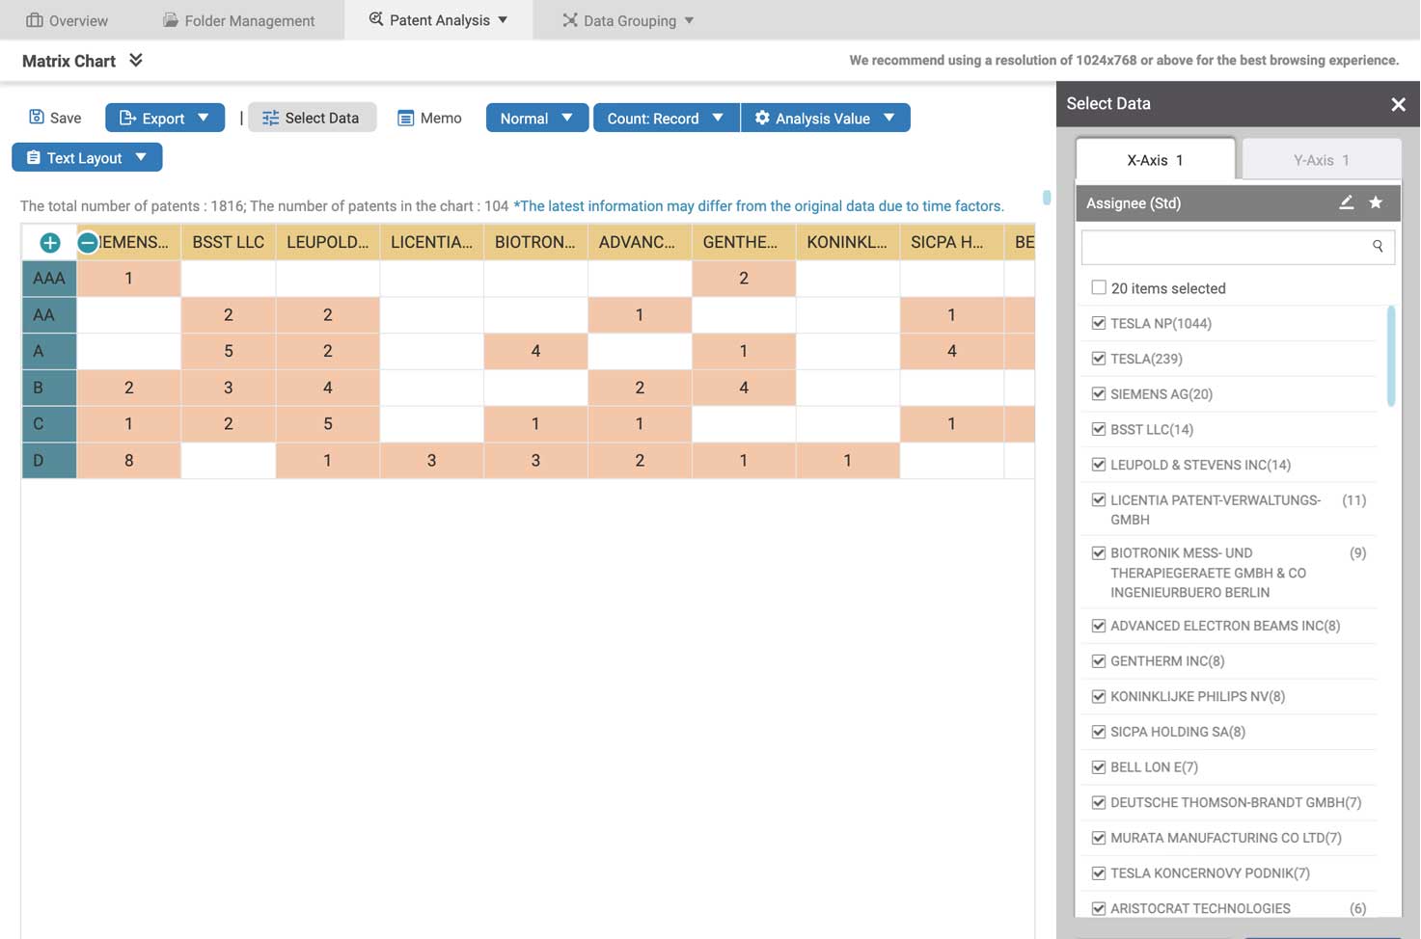Click the SICPA H... column header

coord(951,242)
